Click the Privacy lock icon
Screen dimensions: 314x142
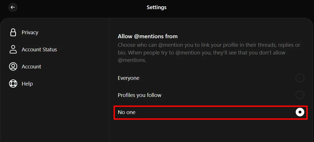coord(13,33)
